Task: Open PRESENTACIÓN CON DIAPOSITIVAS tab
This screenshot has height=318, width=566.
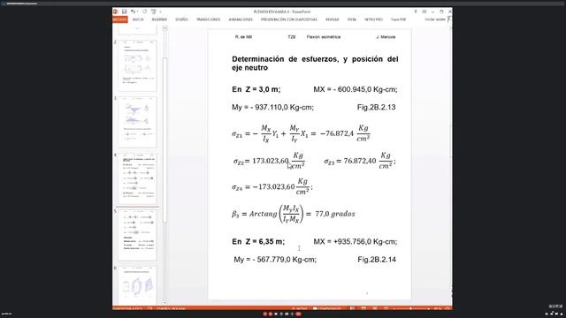Action: tap(289, 19)
